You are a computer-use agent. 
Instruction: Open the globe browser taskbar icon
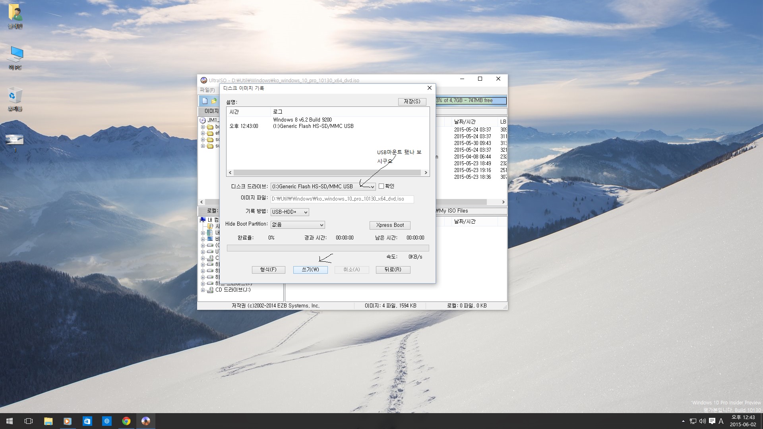coord(107,421)
